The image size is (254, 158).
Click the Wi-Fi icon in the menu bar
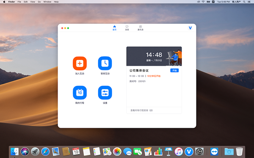click(x=203, y=2)
